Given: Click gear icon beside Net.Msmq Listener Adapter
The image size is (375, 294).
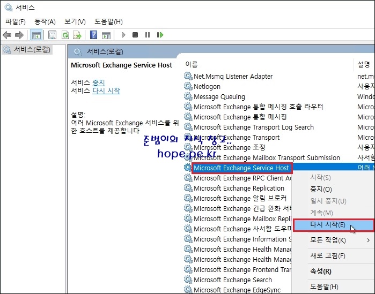Looking at the screenshot, I should click(188, 76).
